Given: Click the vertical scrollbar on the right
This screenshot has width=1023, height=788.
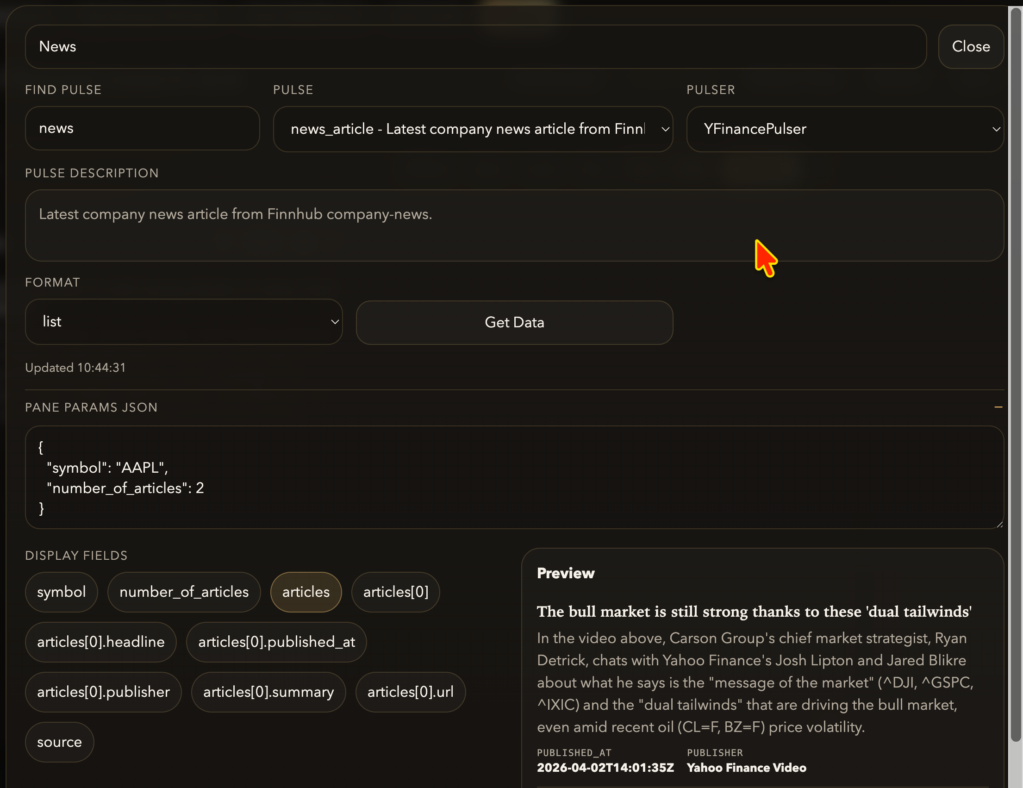Looking at the screenshot, I should [x=1015, y=375].
